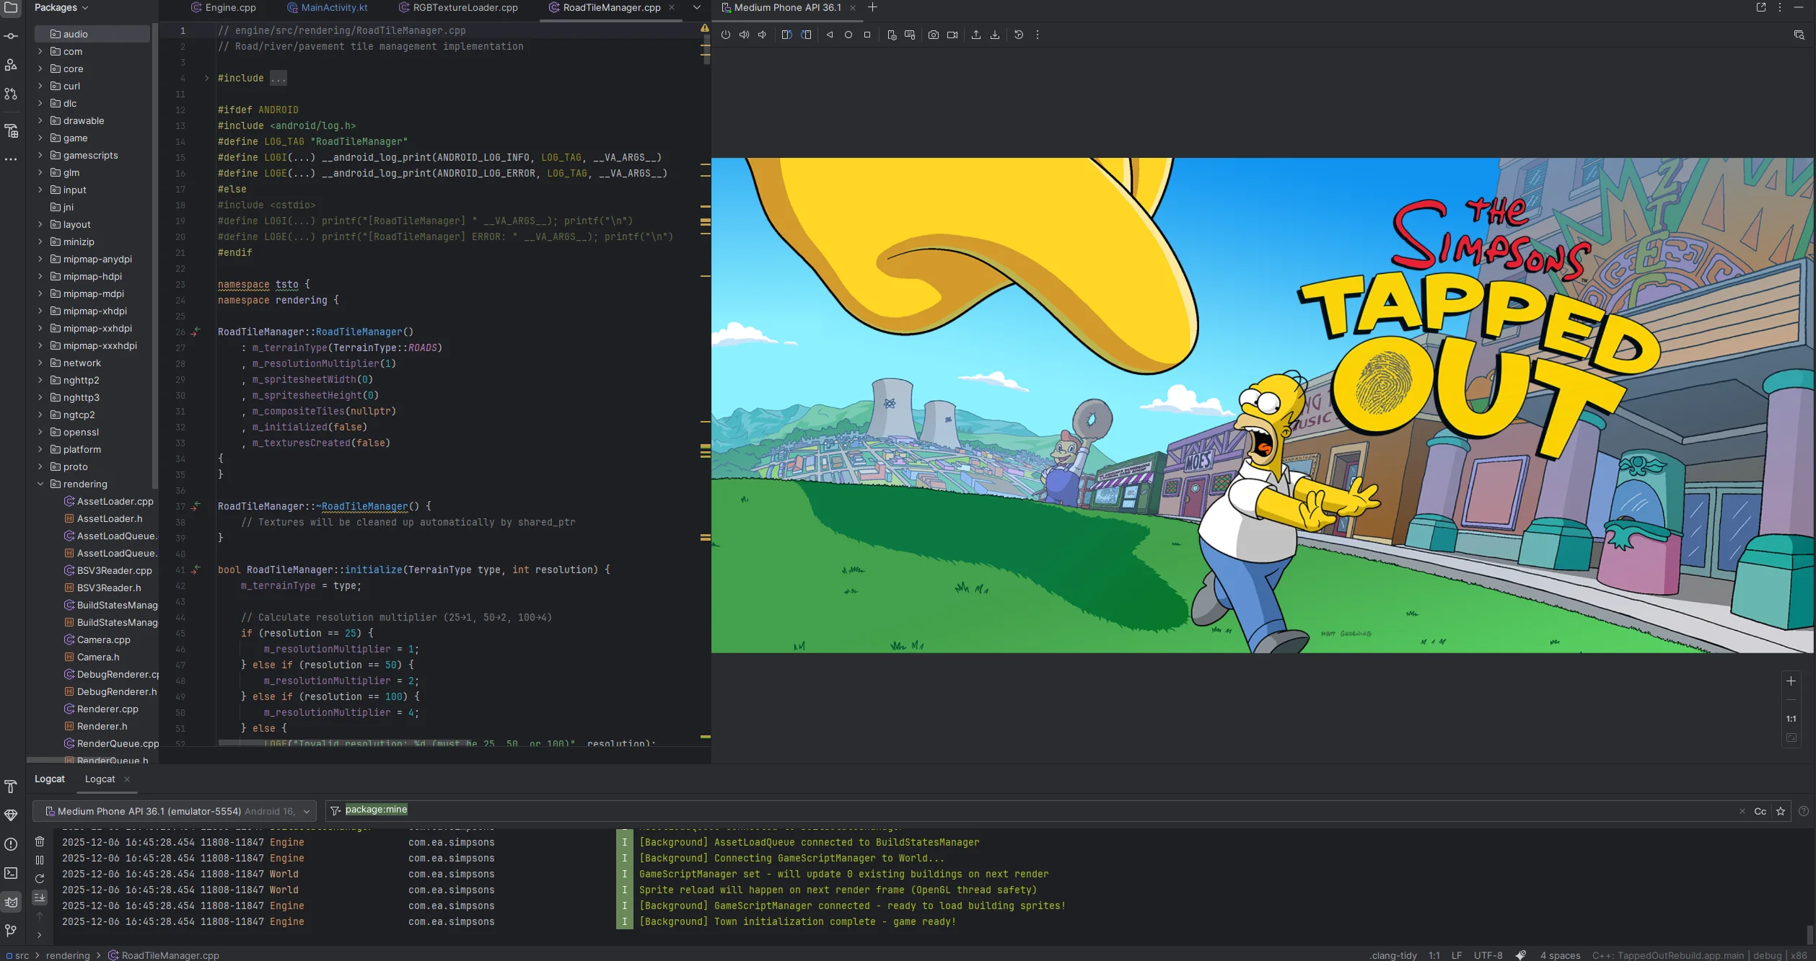Image resolution: width=1816 pixels, height=961 pixels.
Task: Open emulator toolbar more options menu
Action: click(1038, 35)
